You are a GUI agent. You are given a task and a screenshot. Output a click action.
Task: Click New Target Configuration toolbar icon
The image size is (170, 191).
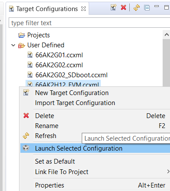[114, 7]
